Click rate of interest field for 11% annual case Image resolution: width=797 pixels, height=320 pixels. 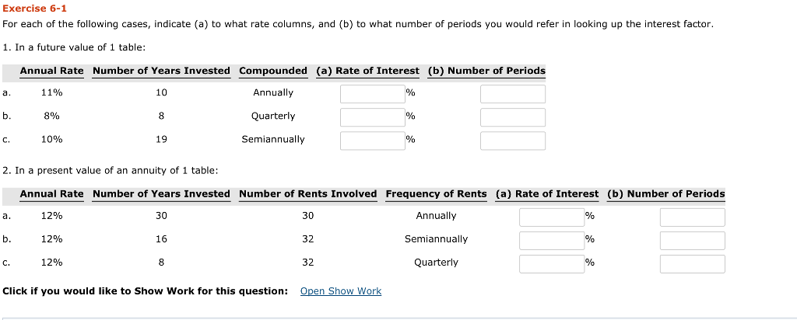click(x=372, y=94)
